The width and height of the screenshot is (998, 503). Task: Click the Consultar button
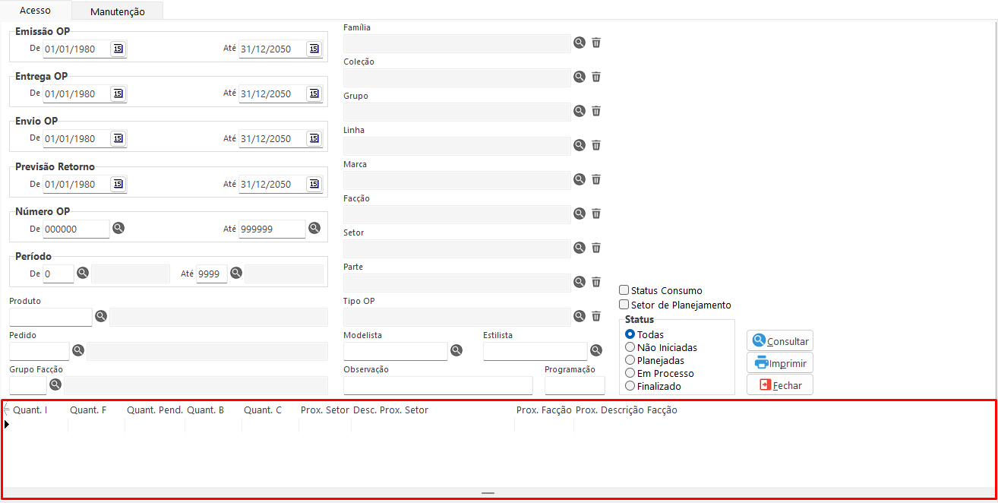tap(780, 341)
